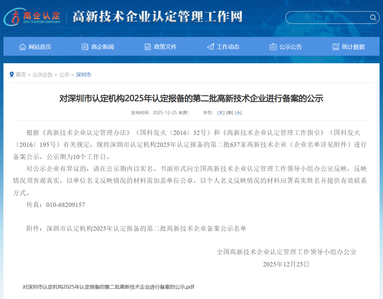Select 深圳市 in the breadcrumb
The width and height of the screenshot is (383, 299).
pyautogui.click(x=83, y=75)
